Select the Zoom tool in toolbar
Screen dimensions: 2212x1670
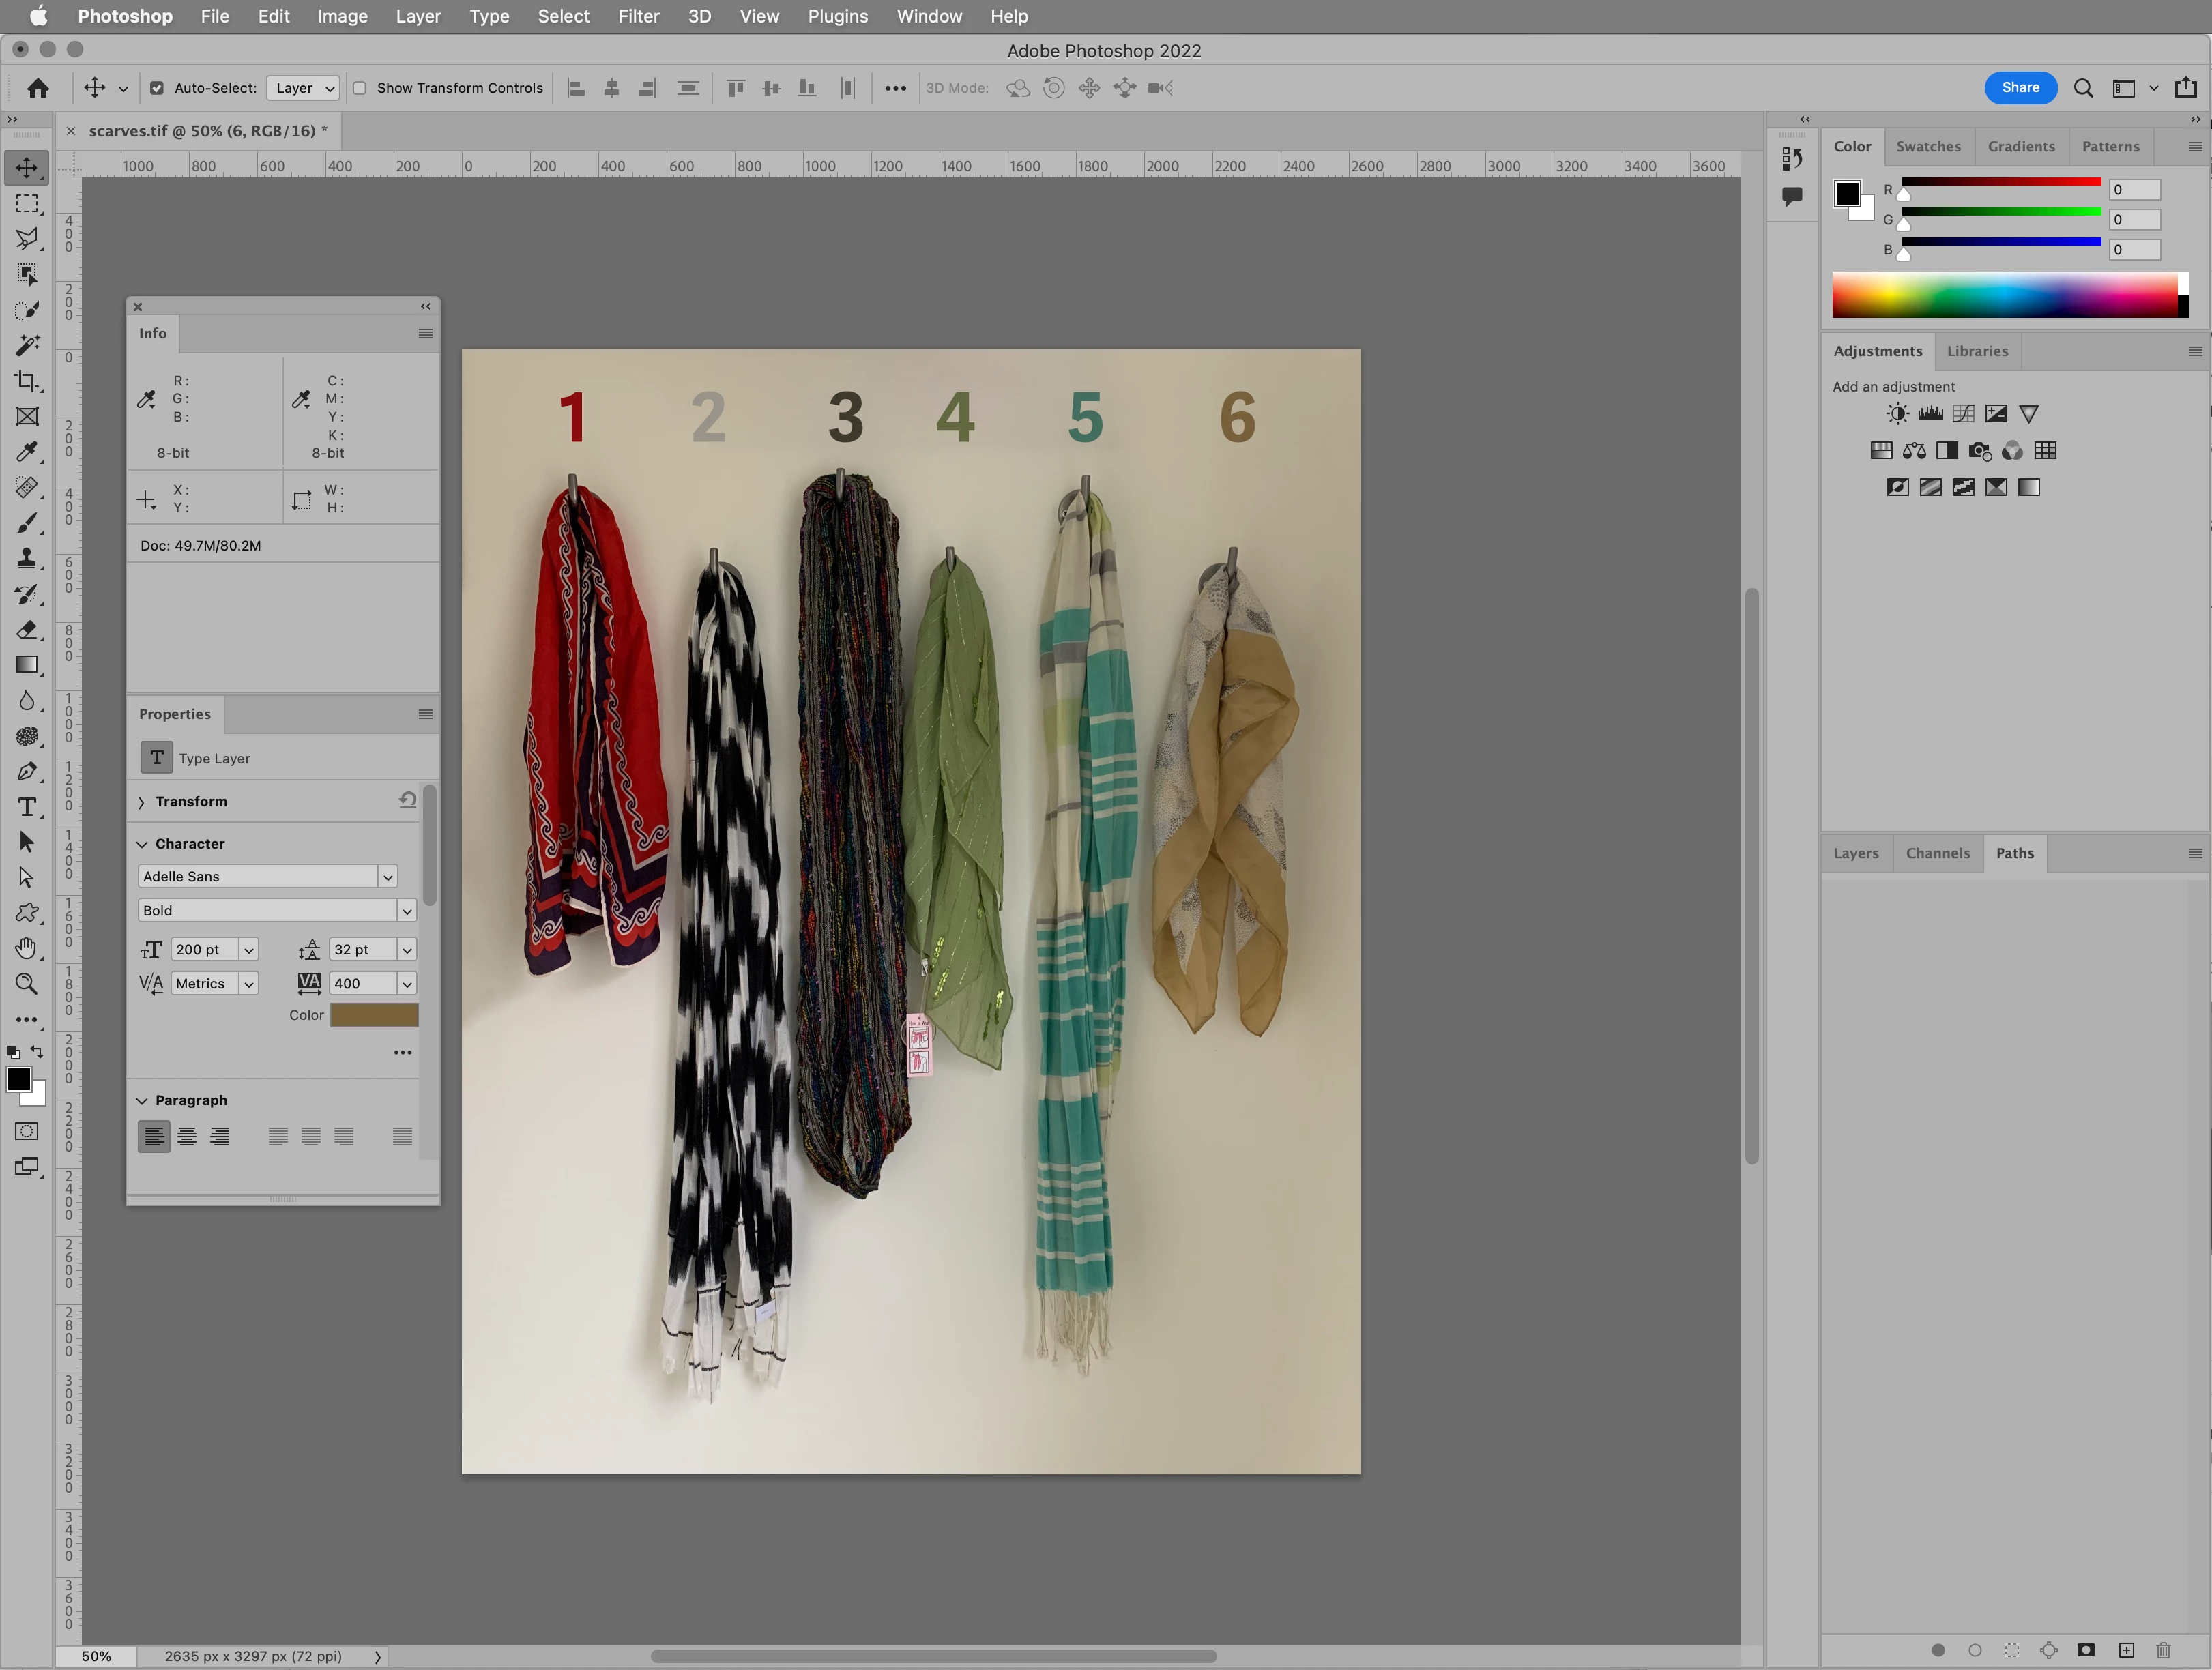pos(27,984)
